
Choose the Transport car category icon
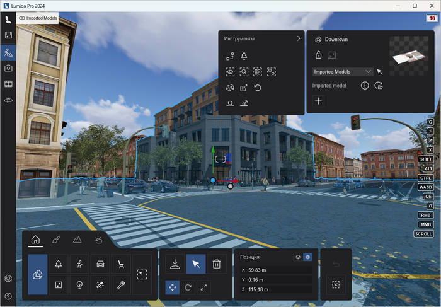[100, 264]
